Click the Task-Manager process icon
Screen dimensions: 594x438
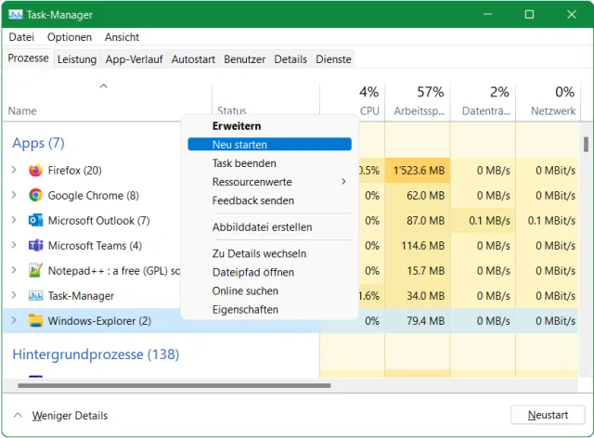36,296
